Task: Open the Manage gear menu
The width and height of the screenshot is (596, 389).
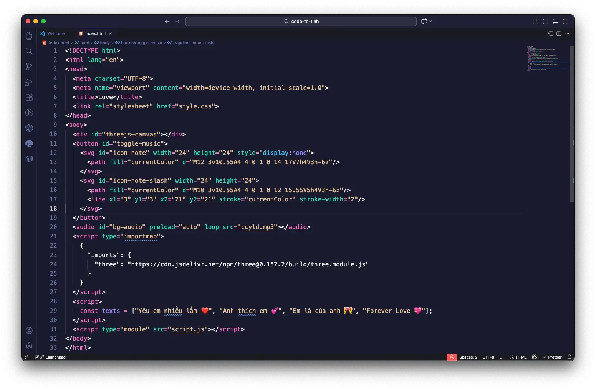Action: [29, 346]
